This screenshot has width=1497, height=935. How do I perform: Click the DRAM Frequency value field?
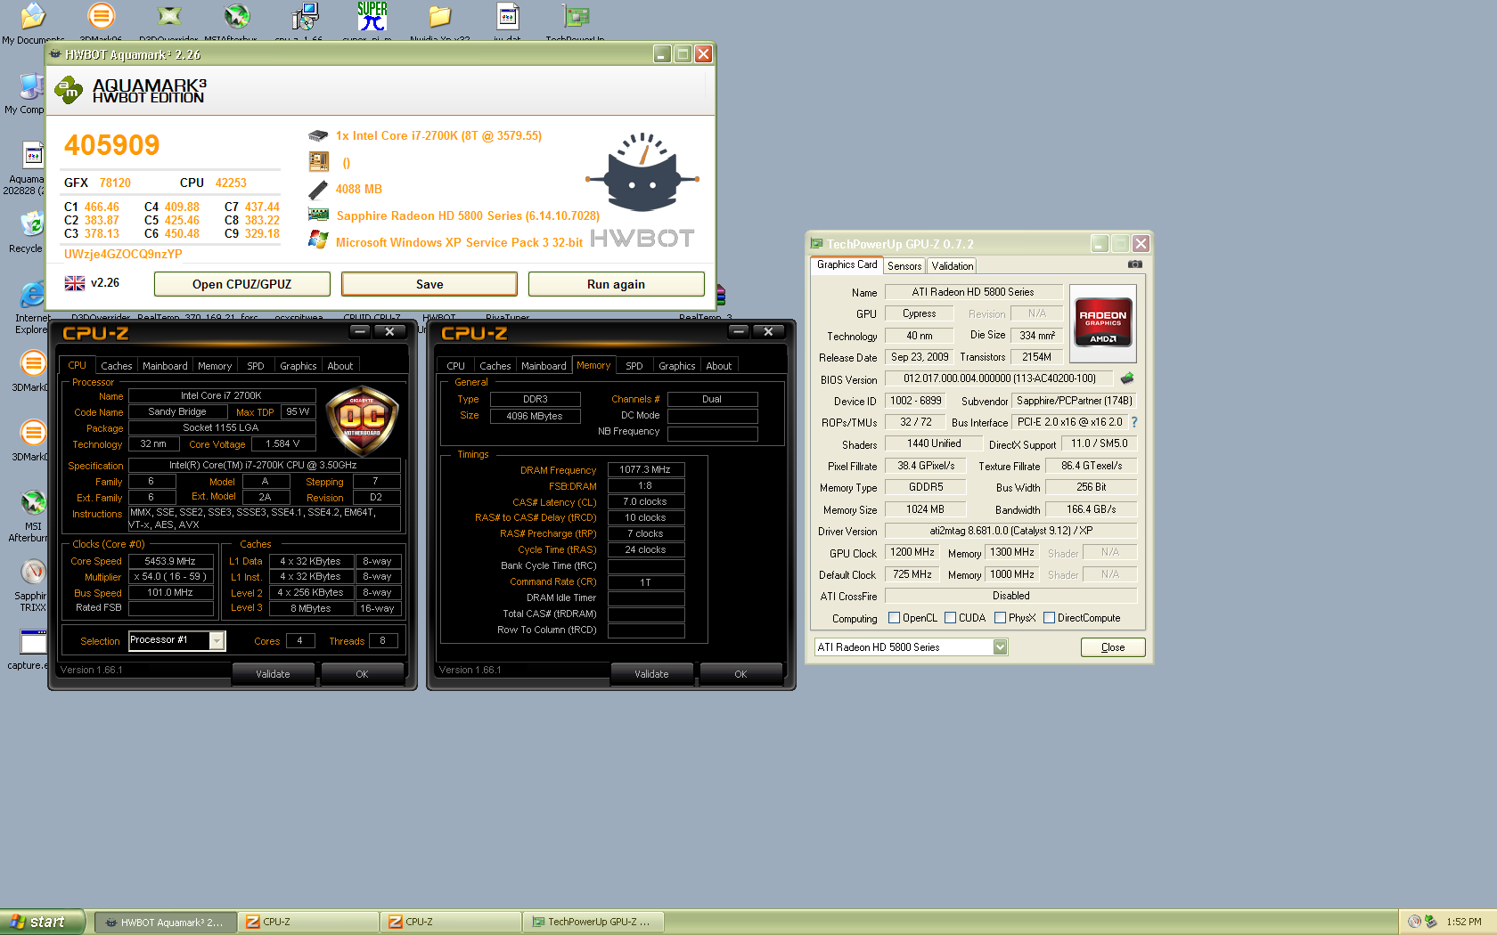pos(645,469)
